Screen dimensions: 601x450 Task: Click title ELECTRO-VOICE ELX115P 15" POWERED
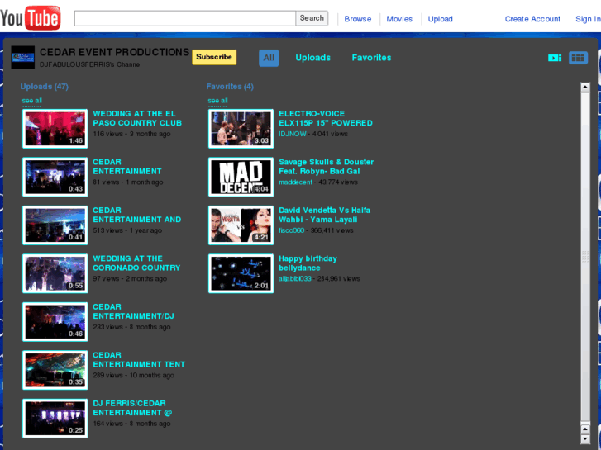point(326,118)
